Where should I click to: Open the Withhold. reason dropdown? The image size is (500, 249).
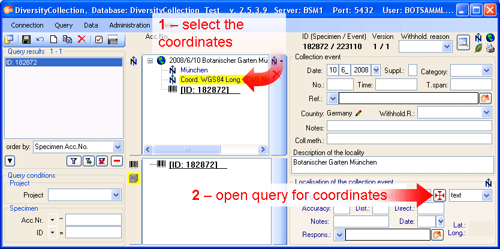click(x=447, y=46)
